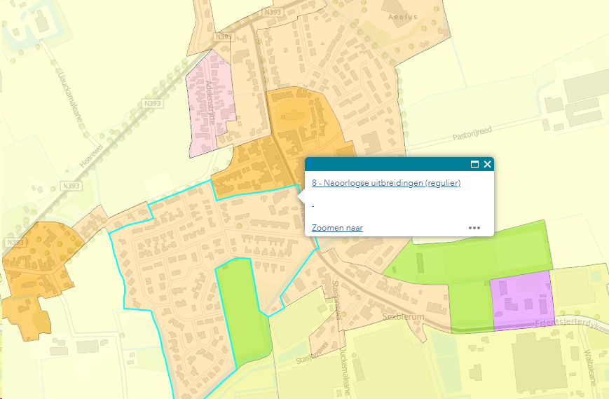Open link '8 - Naoorlogse uitbreidingen (regulier)'

[386, 182]
